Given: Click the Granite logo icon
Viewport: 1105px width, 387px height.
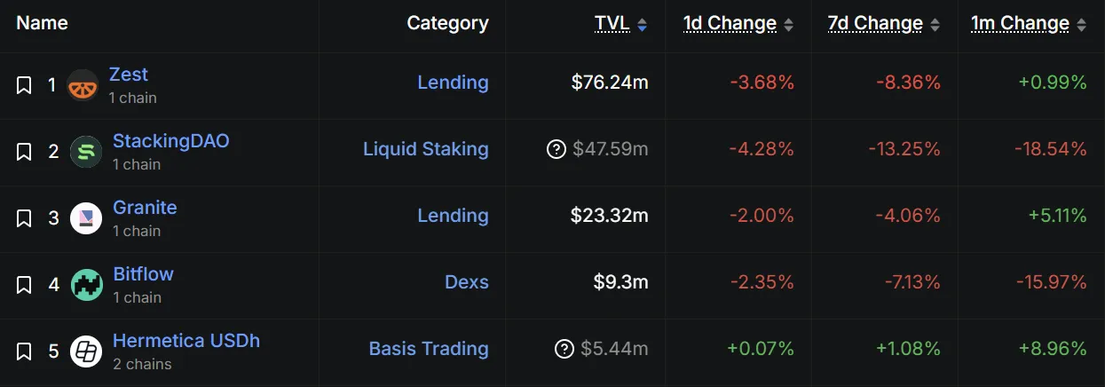Looking at the screenshot, I should 86,218.
